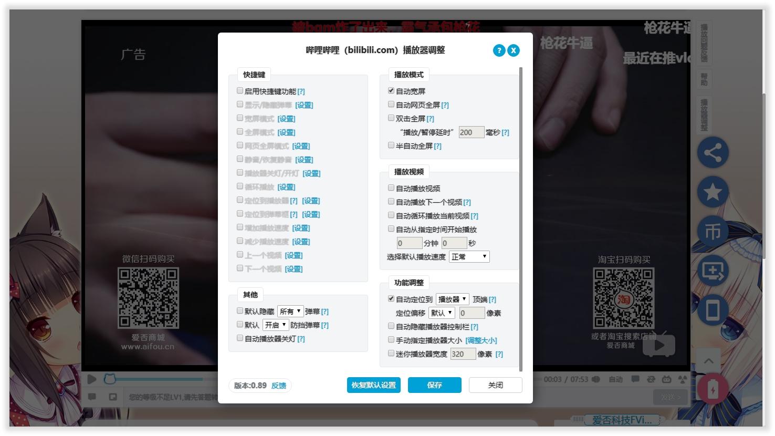
Task: Click the red battery charge icon
Action: coord(713,389)
